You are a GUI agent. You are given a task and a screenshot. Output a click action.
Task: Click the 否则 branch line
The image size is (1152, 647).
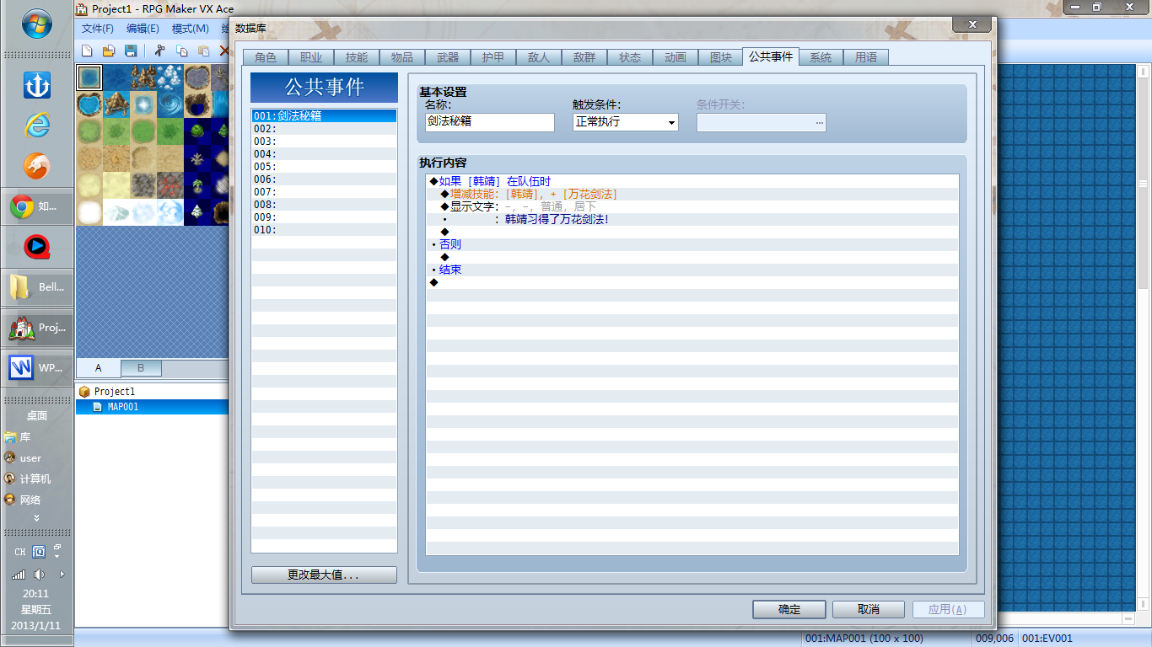(x=692, y=244)
